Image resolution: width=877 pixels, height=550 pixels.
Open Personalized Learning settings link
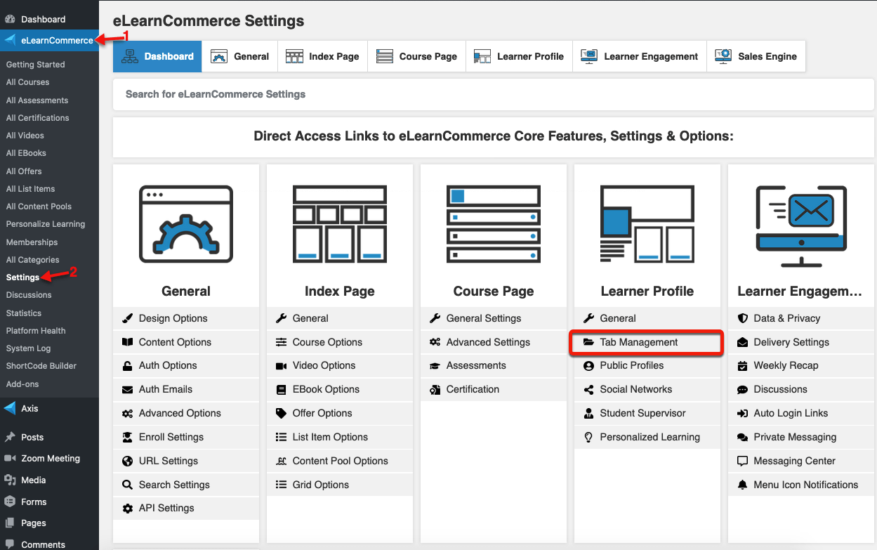[647, 437]
